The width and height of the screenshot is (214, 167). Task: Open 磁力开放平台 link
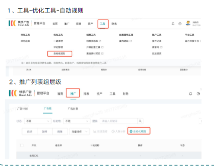click(192, 41)
